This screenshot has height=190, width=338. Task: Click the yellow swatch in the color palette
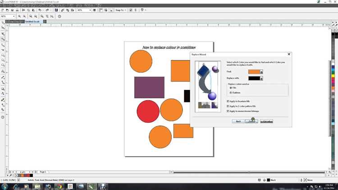tap(333, 76)
